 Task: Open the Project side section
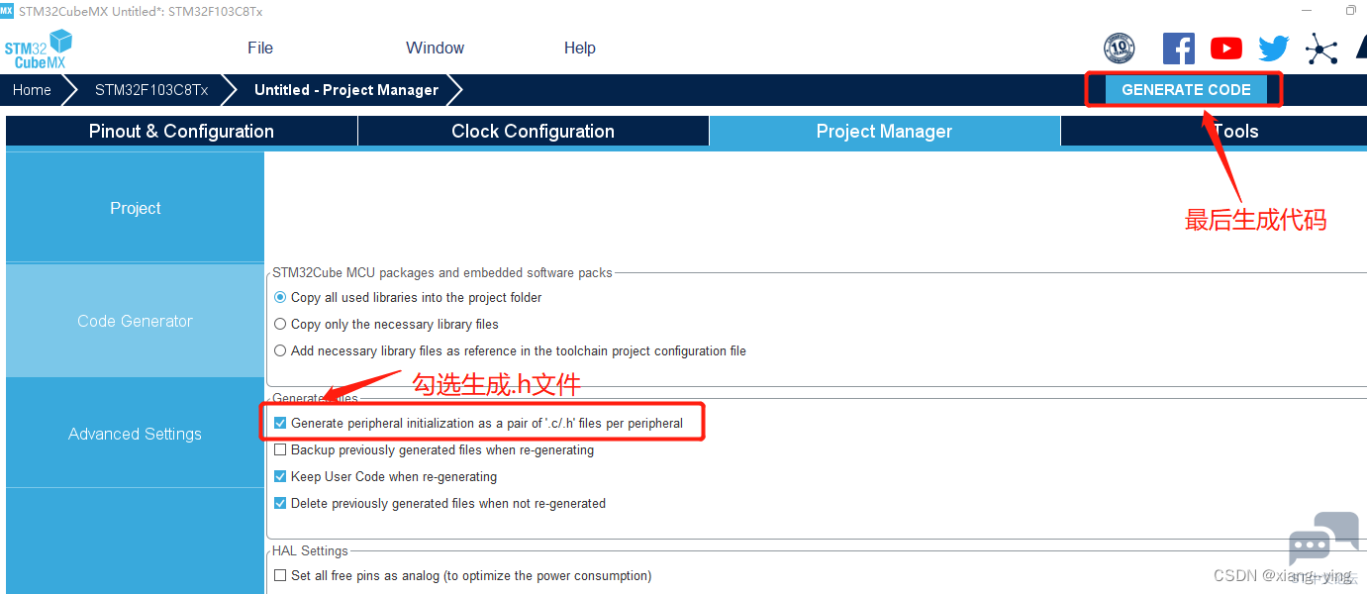135,208
